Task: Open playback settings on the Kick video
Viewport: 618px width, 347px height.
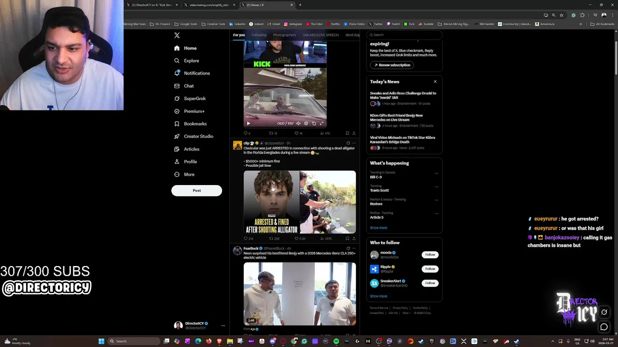Action: point(306,123)
